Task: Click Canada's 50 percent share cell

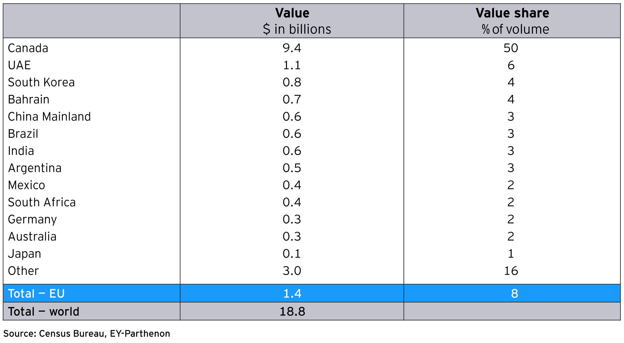Action: coord(511,48)
